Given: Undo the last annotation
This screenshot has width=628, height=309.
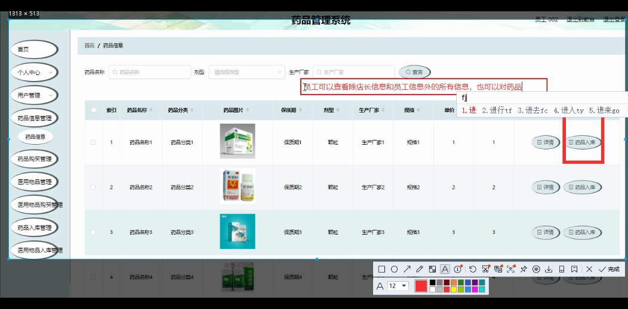Looking at the screenshot, I should tap(473, 270).
